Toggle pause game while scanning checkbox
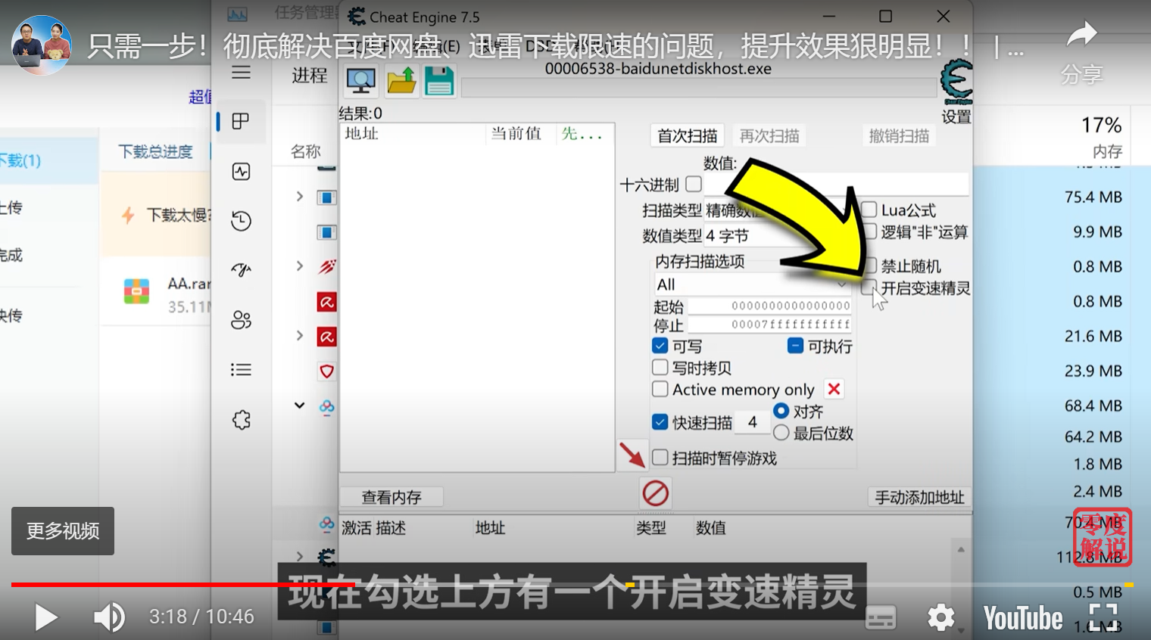Screen dimensions: 1151x640 point(660,458)
